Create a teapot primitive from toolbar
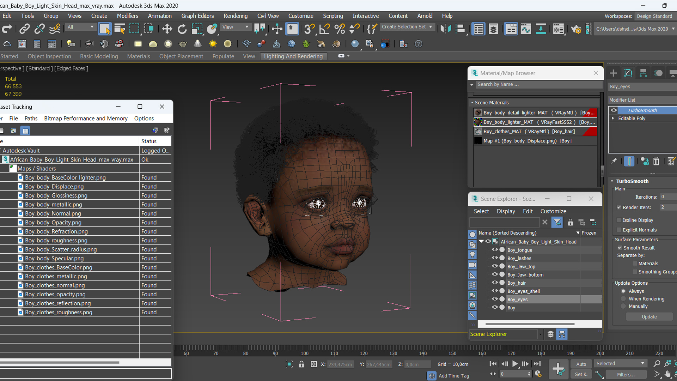677x381 pixels. 183,44
